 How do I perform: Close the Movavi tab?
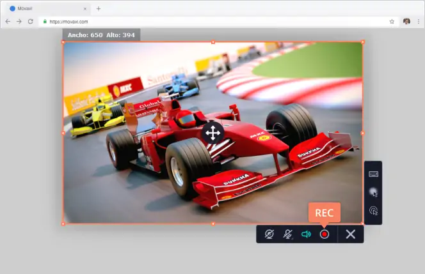pyautogui.click(x=85, y=9)
